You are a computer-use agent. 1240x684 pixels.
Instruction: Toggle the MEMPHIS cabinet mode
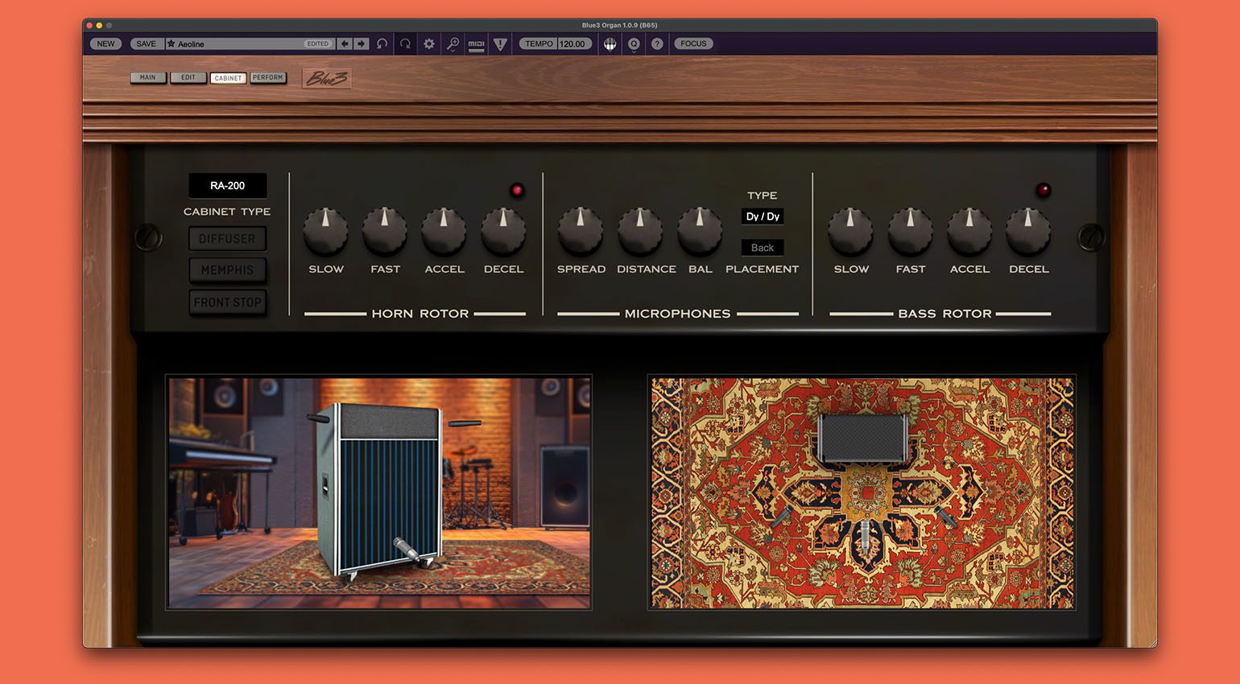pos(228,270)
